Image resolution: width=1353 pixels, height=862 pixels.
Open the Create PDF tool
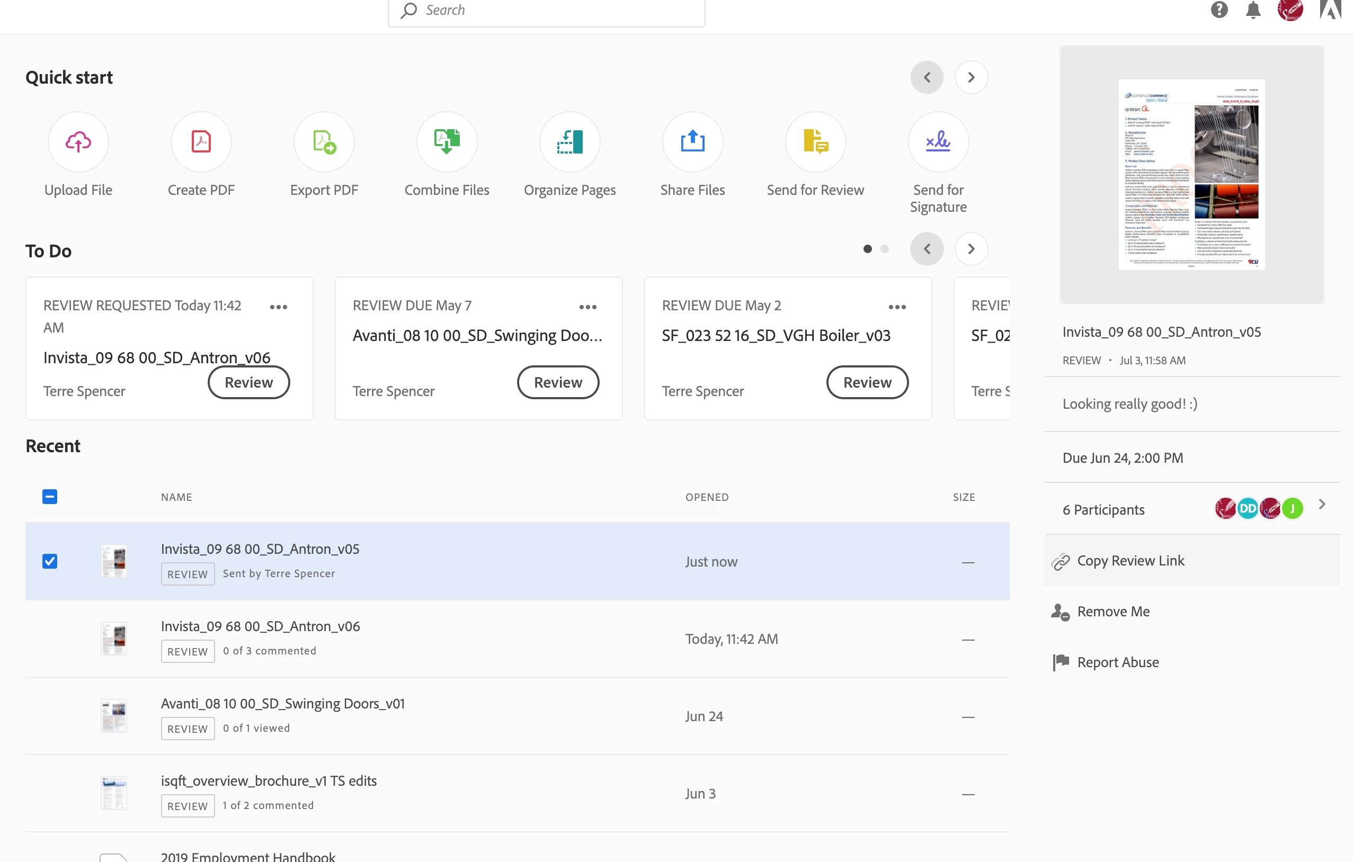point(201,141)
